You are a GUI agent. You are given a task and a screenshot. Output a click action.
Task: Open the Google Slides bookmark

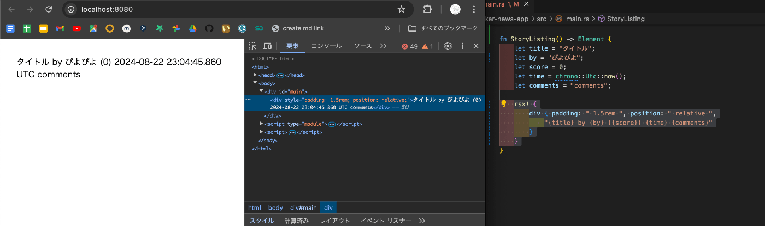43,28
